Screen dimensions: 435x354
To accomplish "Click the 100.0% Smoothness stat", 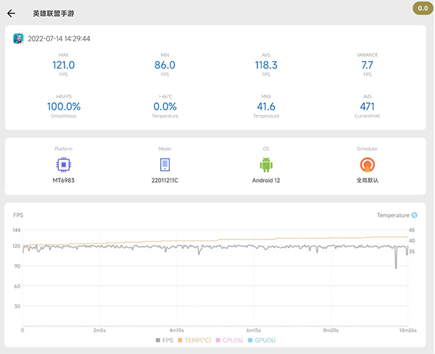I will [x=64, y=107].
